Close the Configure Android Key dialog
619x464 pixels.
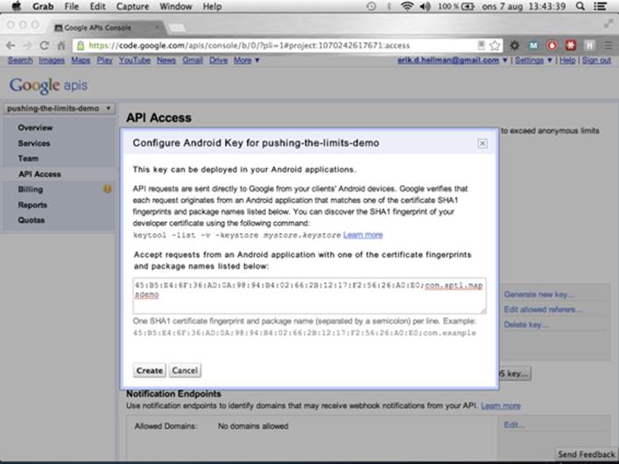click(482, 143)
